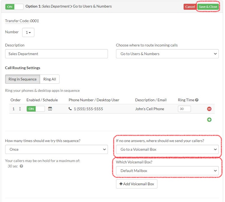Click the phone icon beside 1 (555) 555-5555
225x202 pixels.
[70, 109]
